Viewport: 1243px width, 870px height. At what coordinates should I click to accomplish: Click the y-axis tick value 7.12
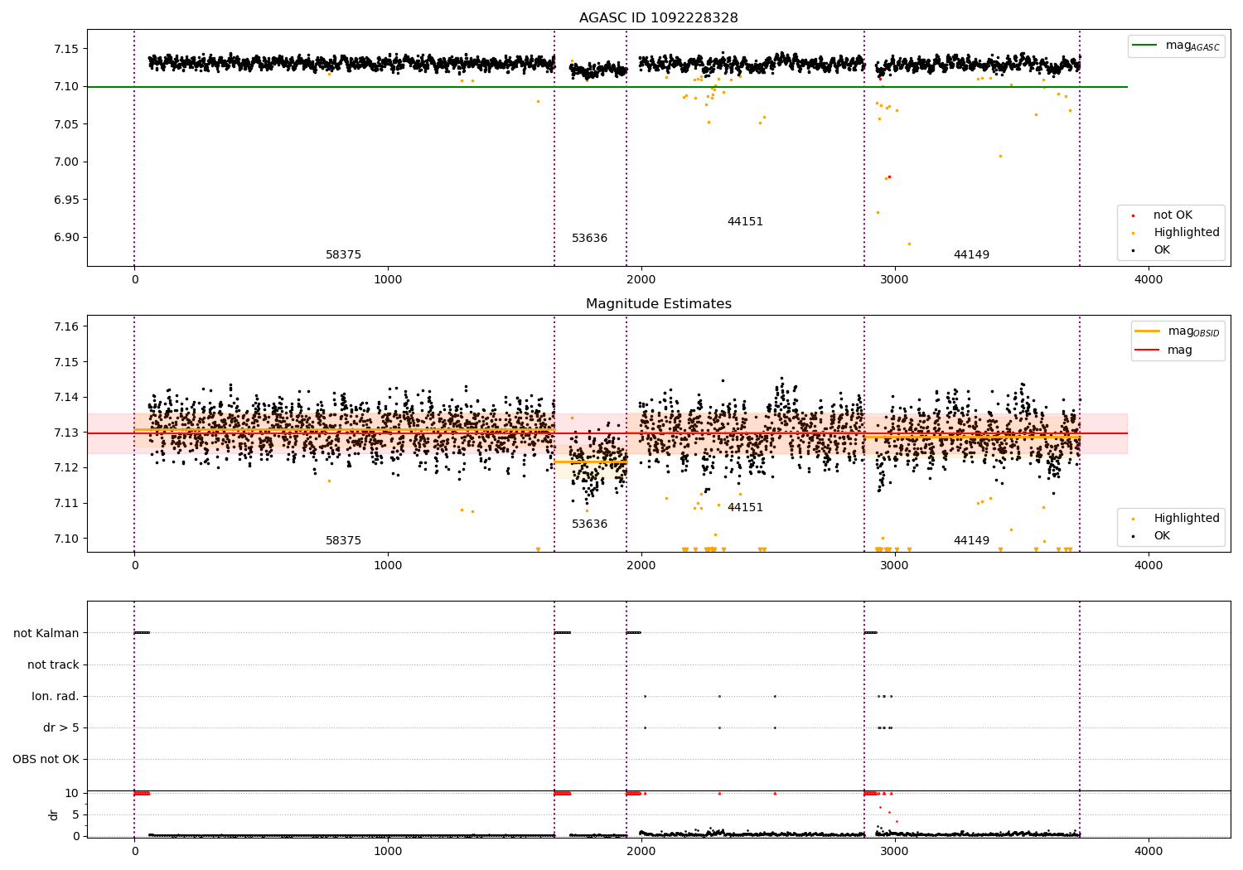point(65,468)
